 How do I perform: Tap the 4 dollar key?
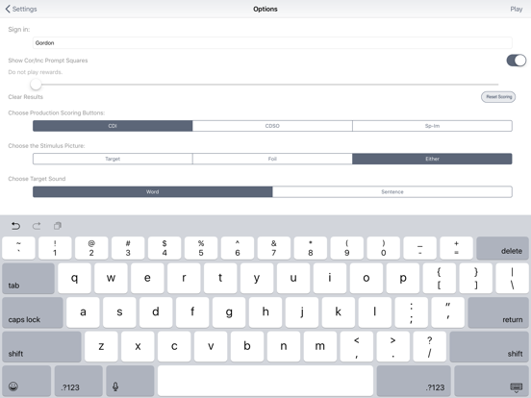pyautogui.click(x=164, y=248)
